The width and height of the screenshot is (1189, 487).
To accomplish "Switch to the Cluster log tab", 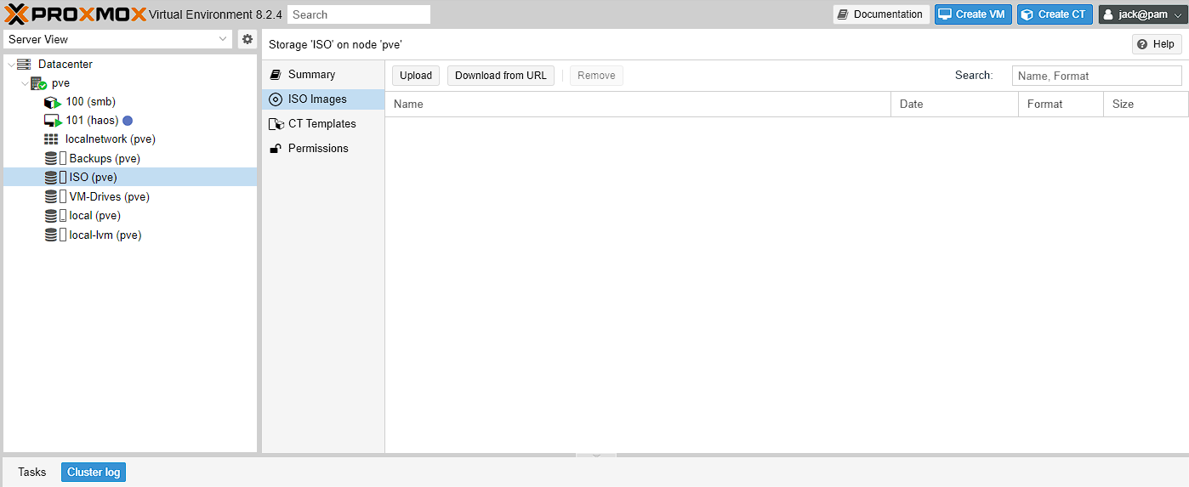I will [94, 473].
